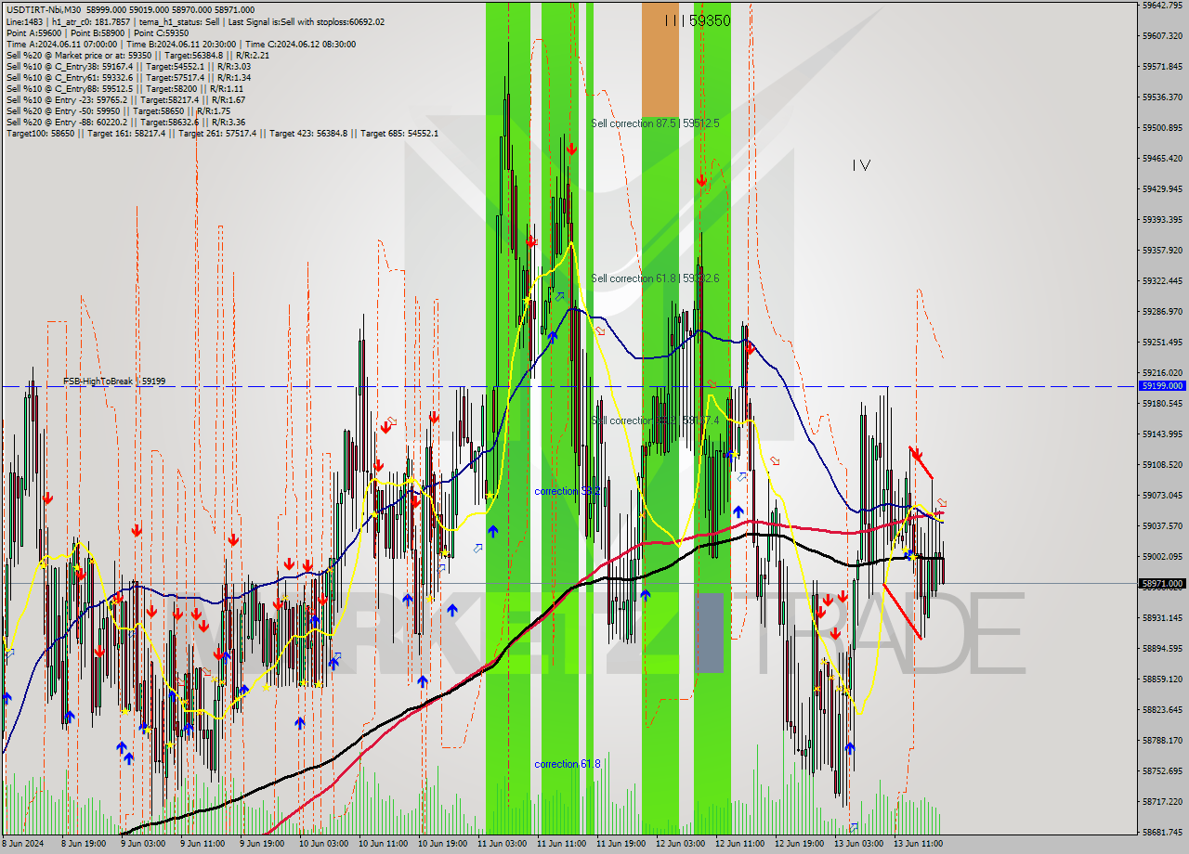
Task: Click the '13 Jun 03:00' time axis label
Action: click(x=857, y=844)
